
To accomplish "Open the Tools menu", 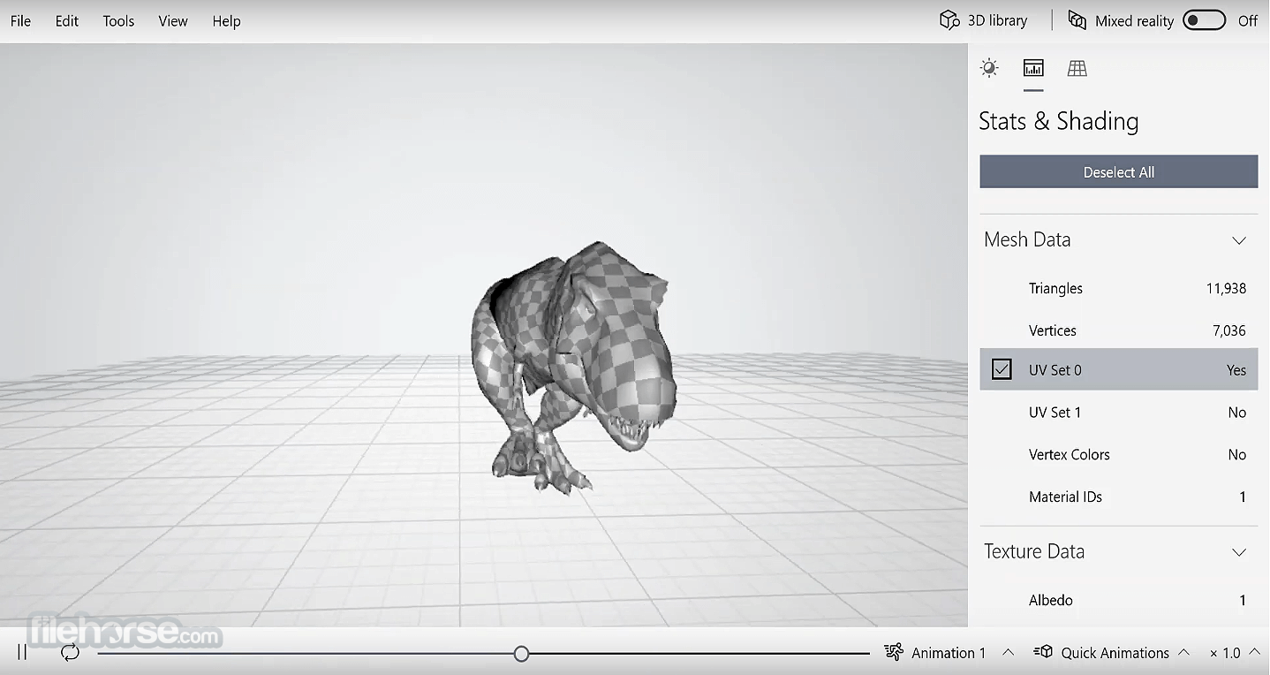I will (118, 21).
